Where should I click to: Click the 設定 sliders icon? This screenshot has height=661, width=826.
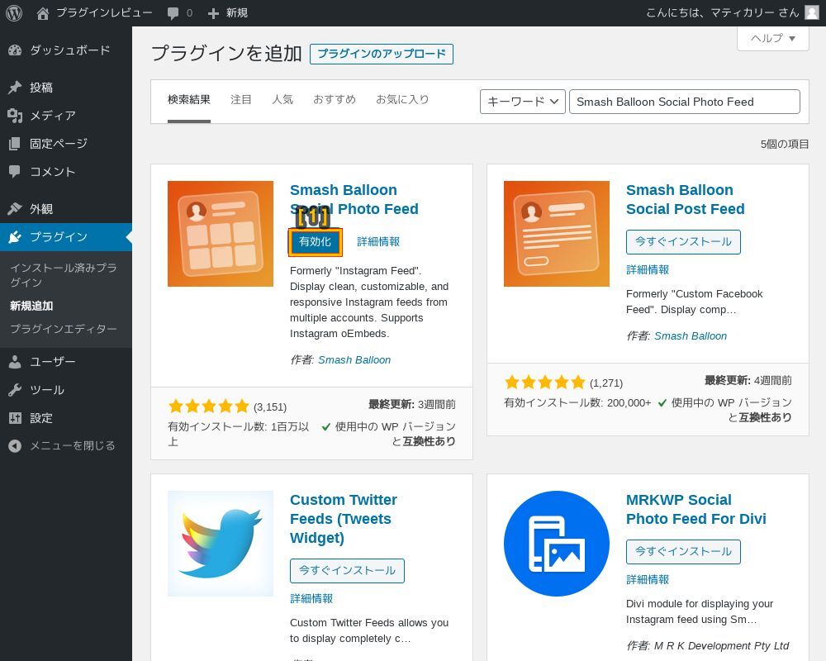point(15,418)
